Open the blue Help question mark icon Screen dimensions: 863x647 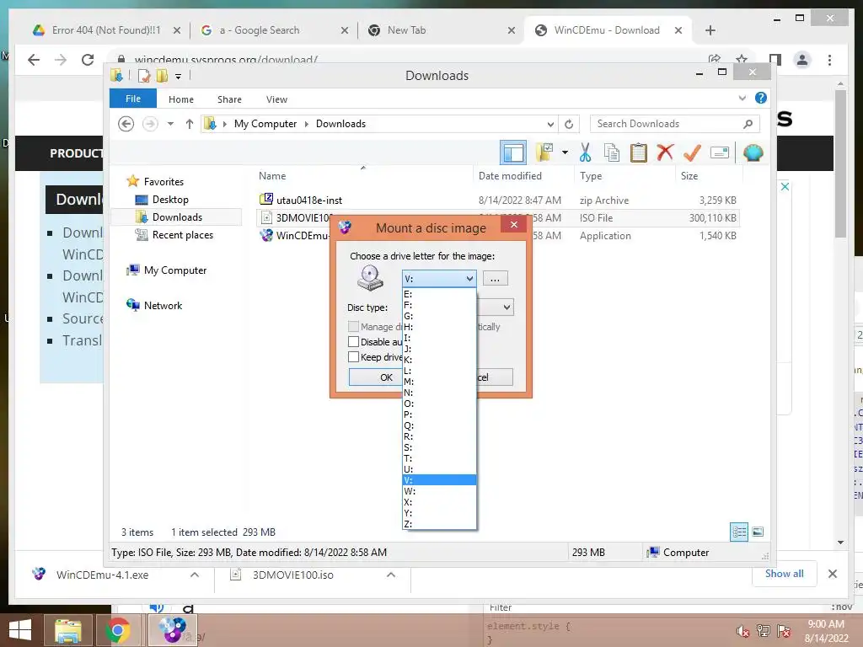click(x=761, y=98)
